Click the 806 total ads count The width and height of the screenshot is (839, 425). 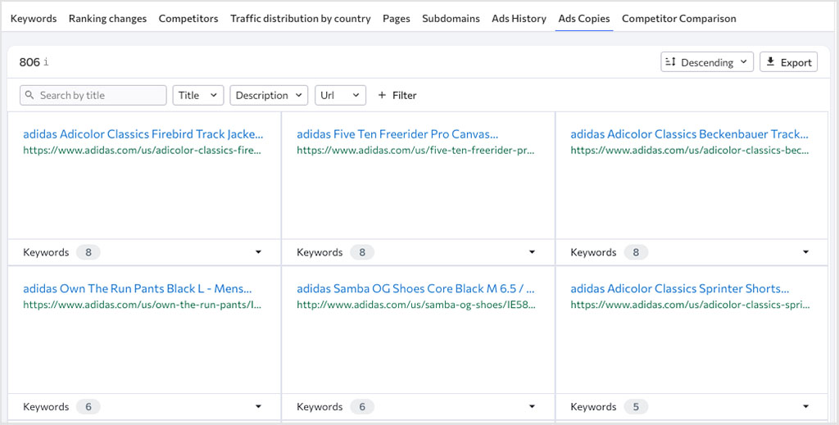[x=29, y=62]
